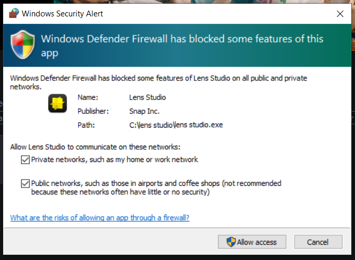
Task: Click the "Allow Lens Studio to communicate" text
Action: [x=95, y=146]
